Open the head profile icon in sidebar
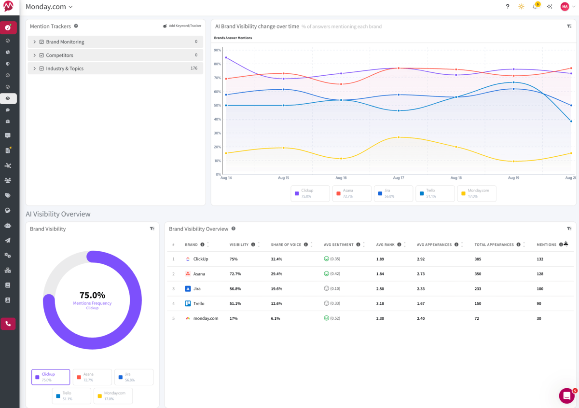Screen dimensions: 579x408 pyautogui.click(x=8, y=210)
